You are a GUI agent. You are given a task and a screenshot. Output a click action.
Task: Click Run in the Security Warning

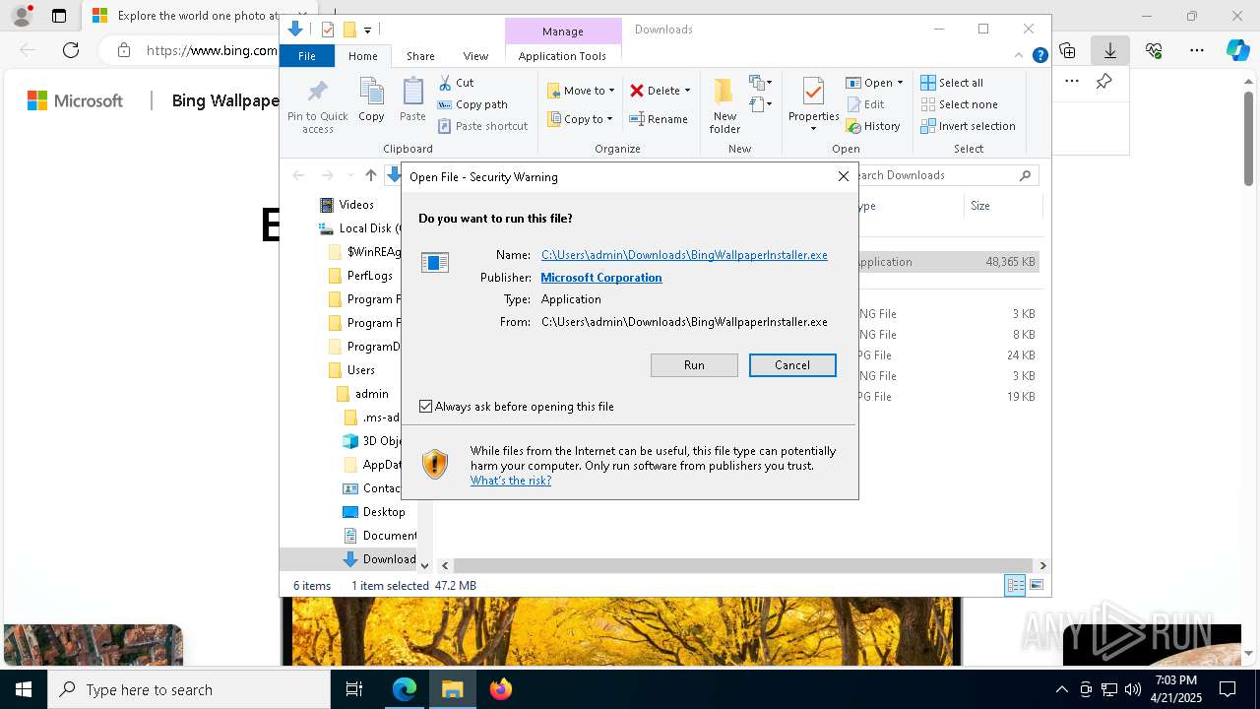(694, 365)
